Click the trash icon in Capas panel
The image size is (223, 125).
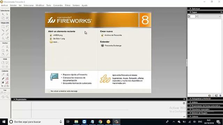pyautogui.click(x=220, y=95)
